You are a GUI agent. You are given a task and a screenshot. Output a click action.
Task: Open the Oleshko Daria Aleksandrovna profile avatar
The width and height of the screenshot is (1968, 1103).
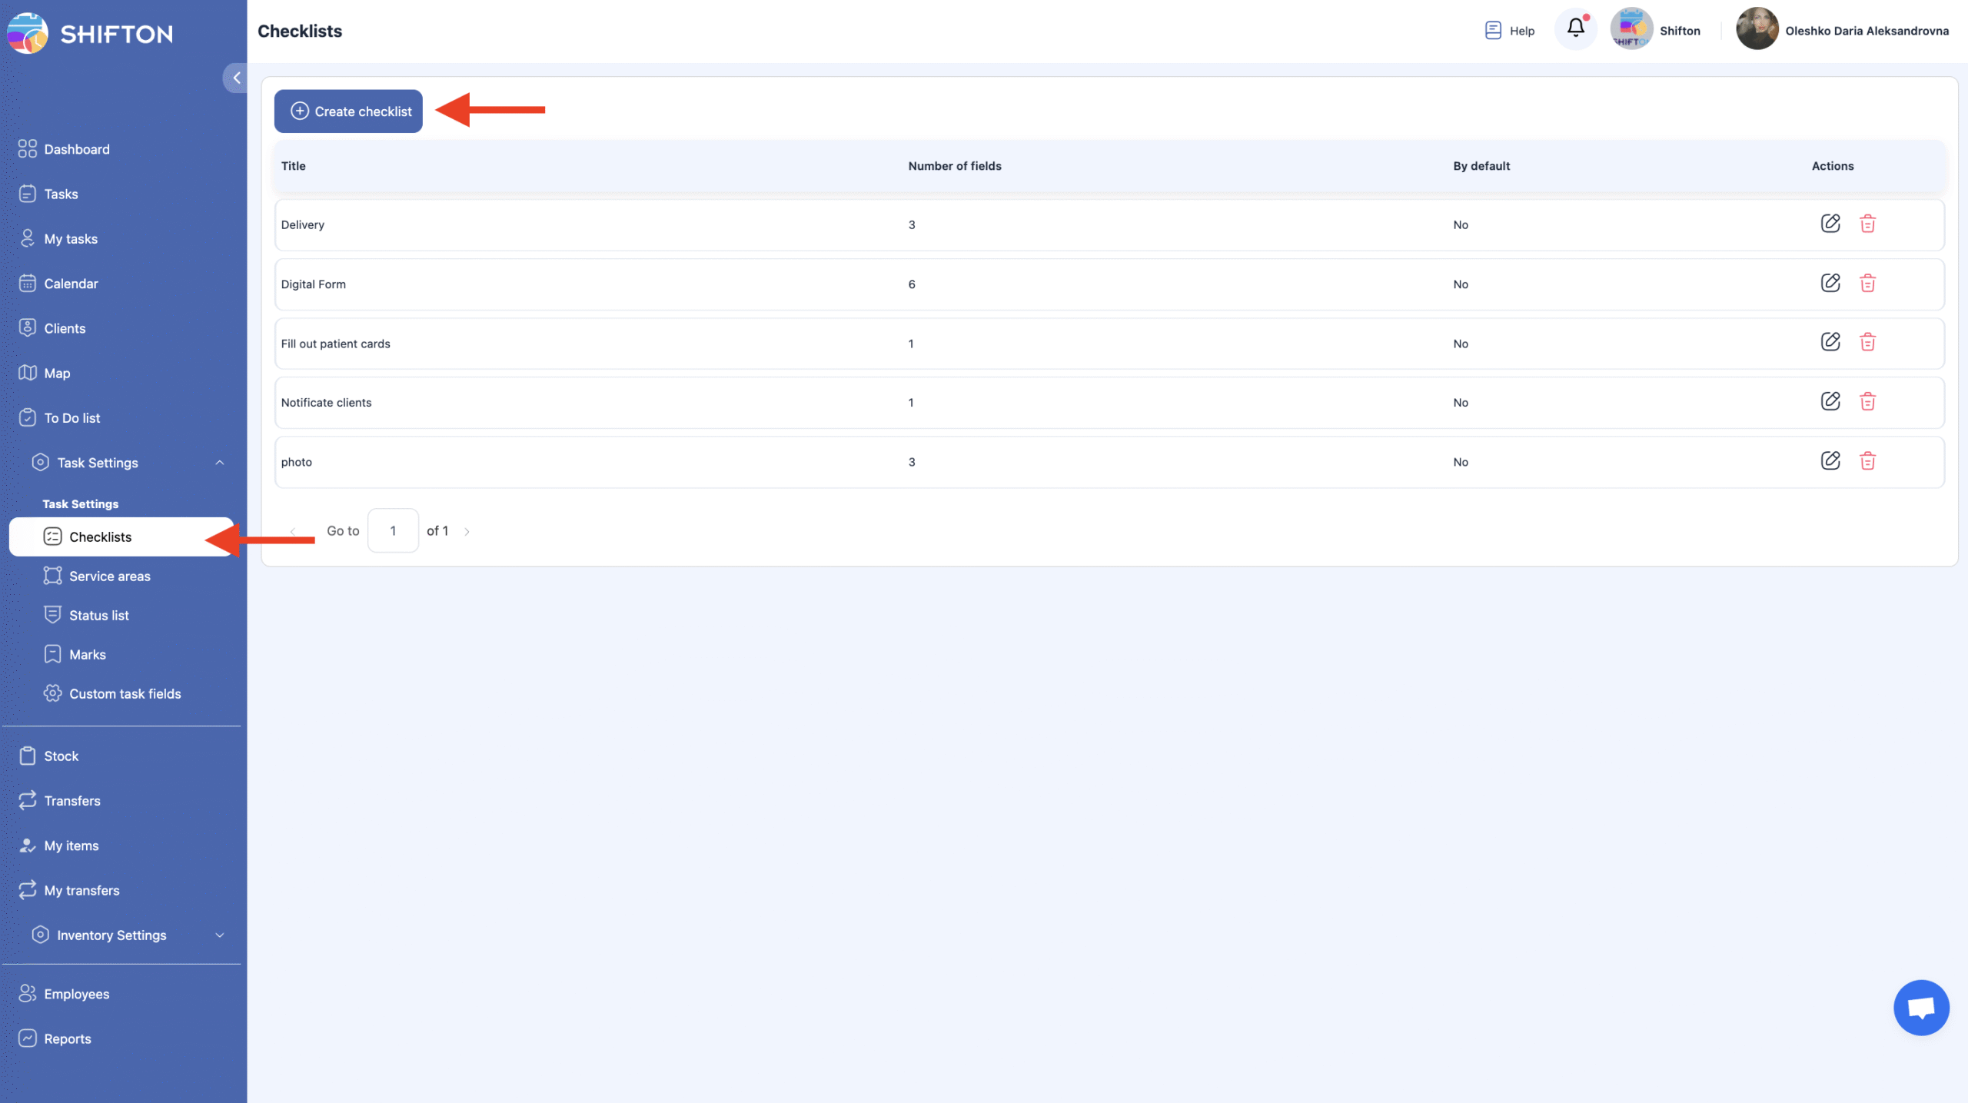[x=1757, y=29]
